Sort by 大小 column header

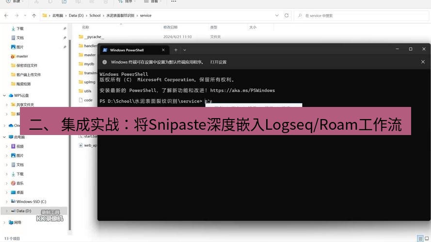click(253, 28)
